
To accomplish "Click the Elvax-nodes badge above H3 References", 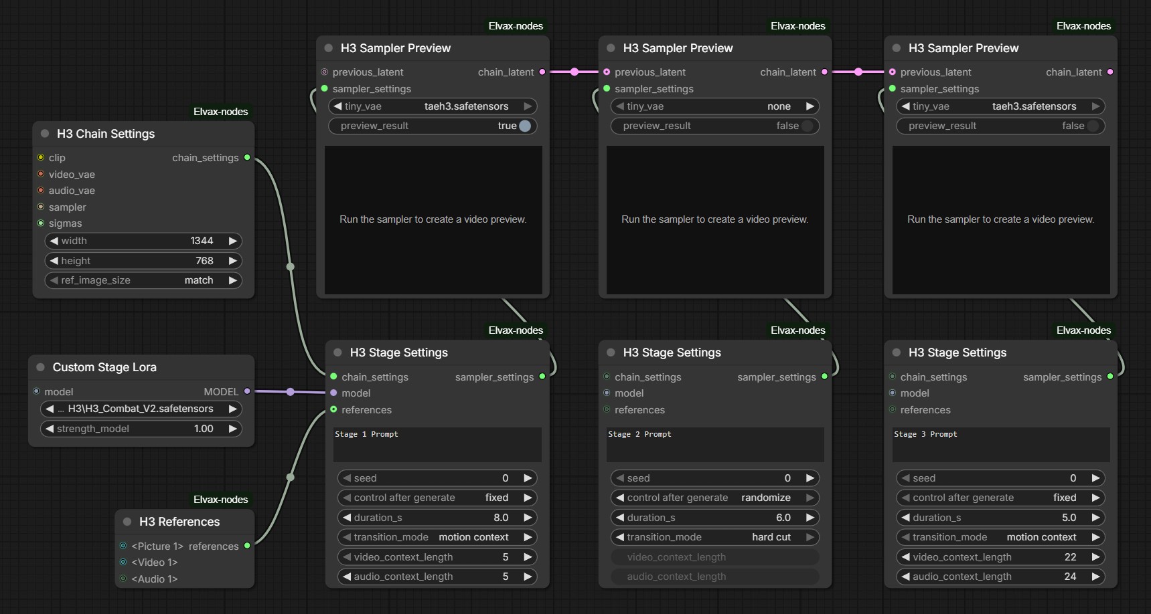I will [x=221, y=500].
